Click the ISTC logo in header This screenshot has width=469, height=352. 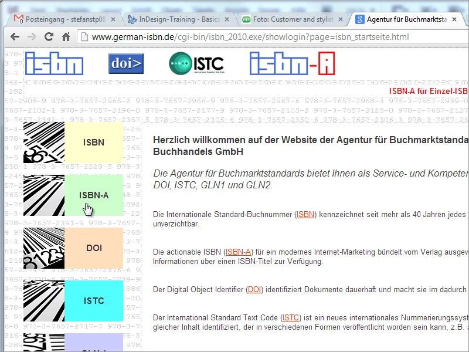[196, 63]
